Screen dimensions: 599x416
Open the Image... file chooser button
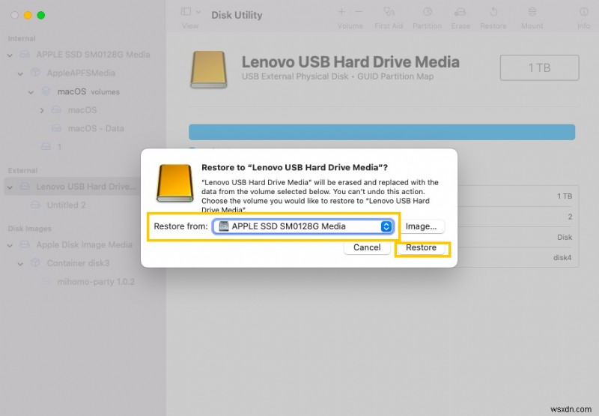tap(421, 226)
